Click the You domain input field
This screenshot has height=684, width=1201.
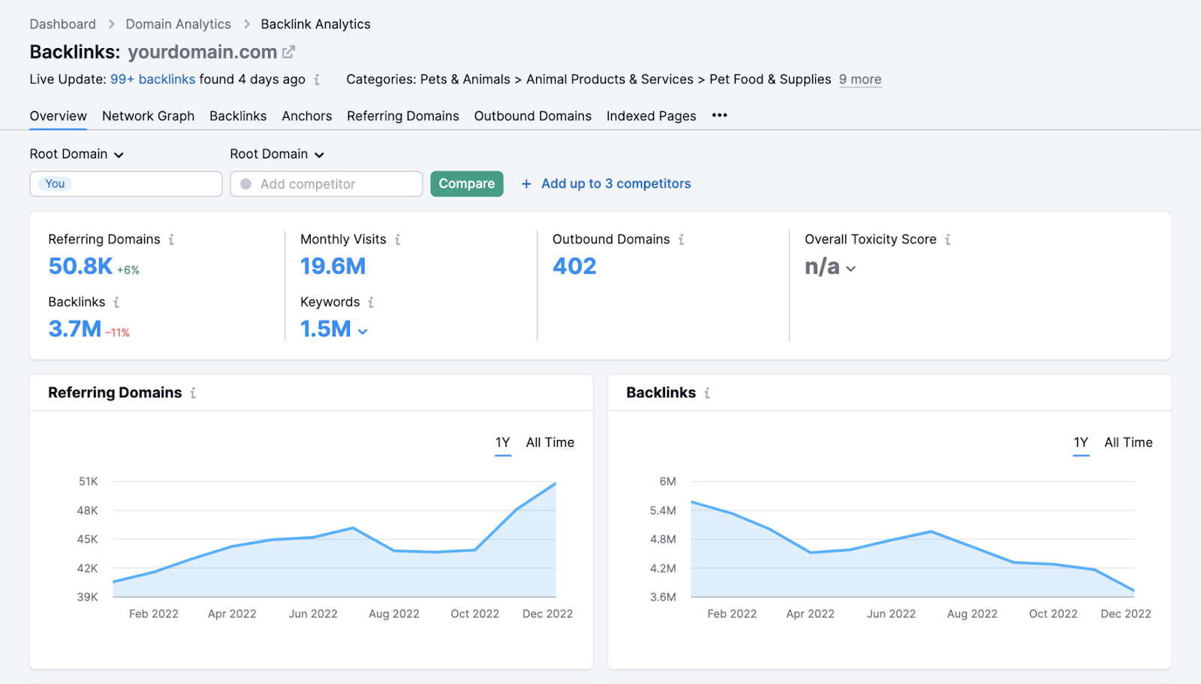126,184
